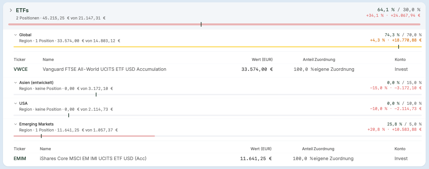Screen dimensions: 429x169
Task: Click the 64,1 % / 30,0 % ETFs share
Action: tap(399, 10)
